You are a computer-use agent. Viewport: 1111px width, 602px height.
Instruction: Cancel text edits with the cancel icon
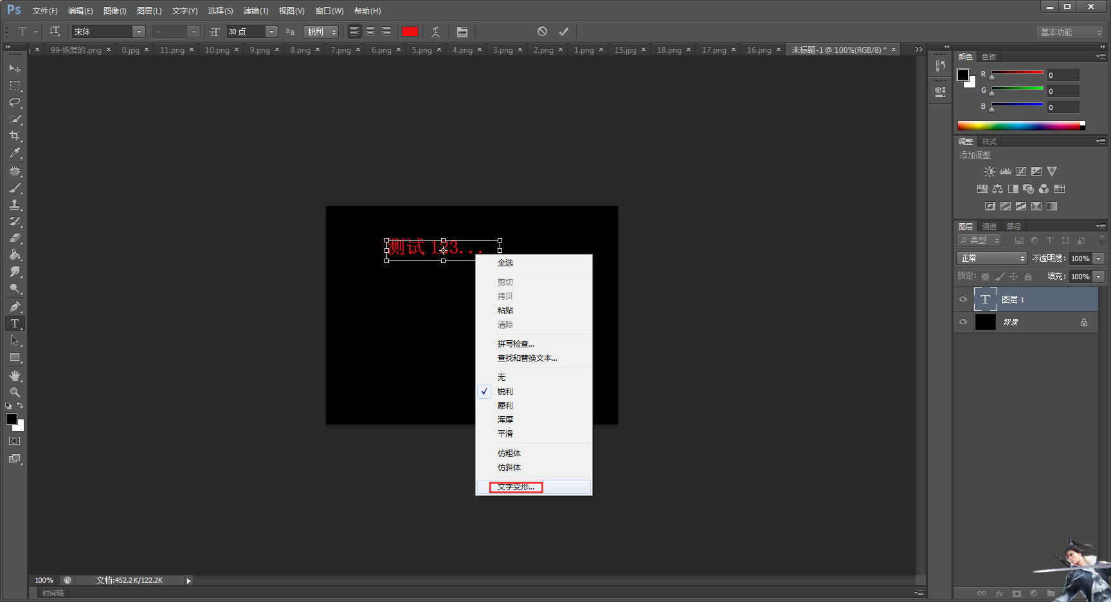pyautogui.click(x=542, y=32)
